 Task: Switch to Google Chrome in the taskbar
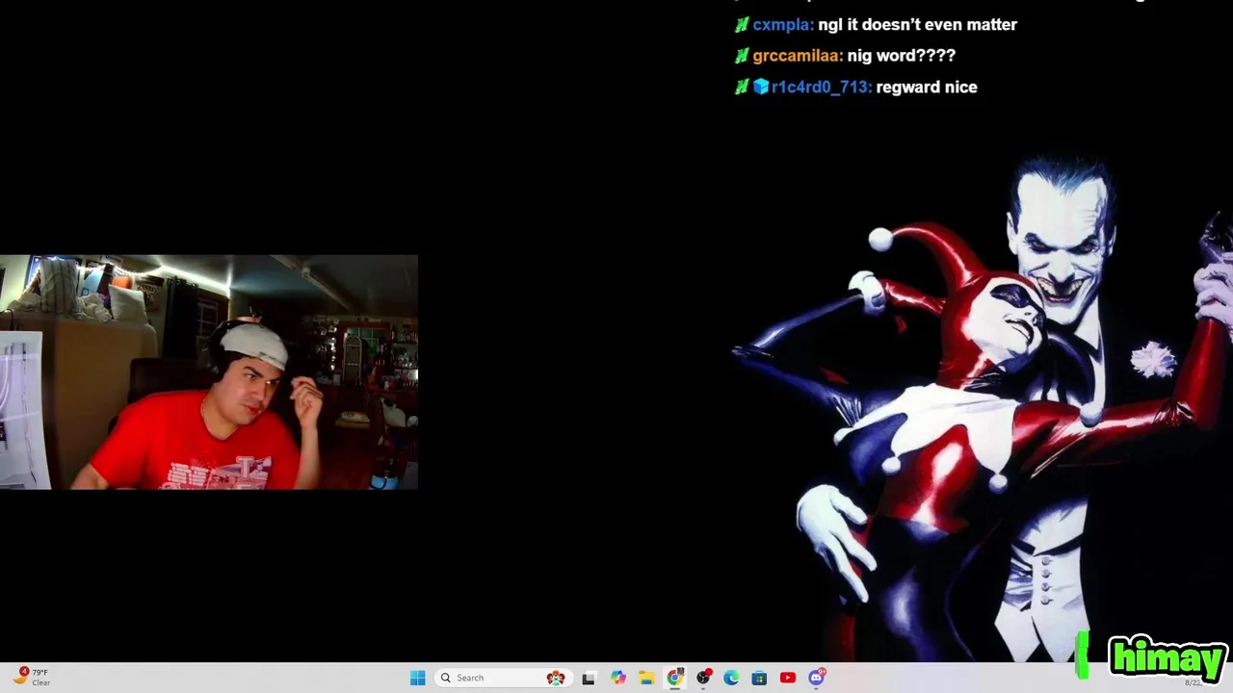pos(674,678)
